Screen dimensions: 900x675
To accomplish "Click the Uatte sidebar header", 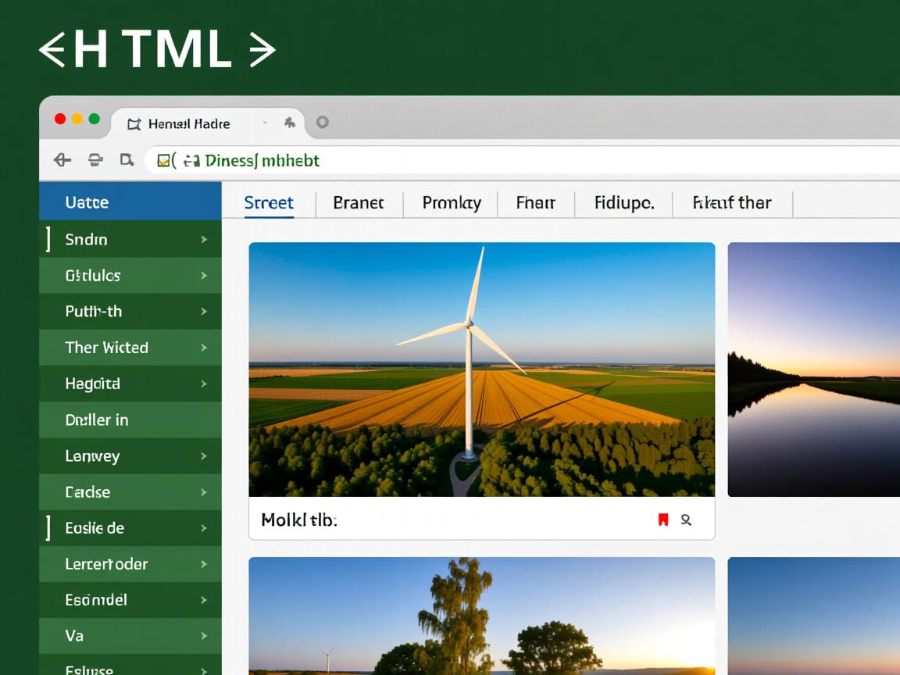I will click(87, 202).
